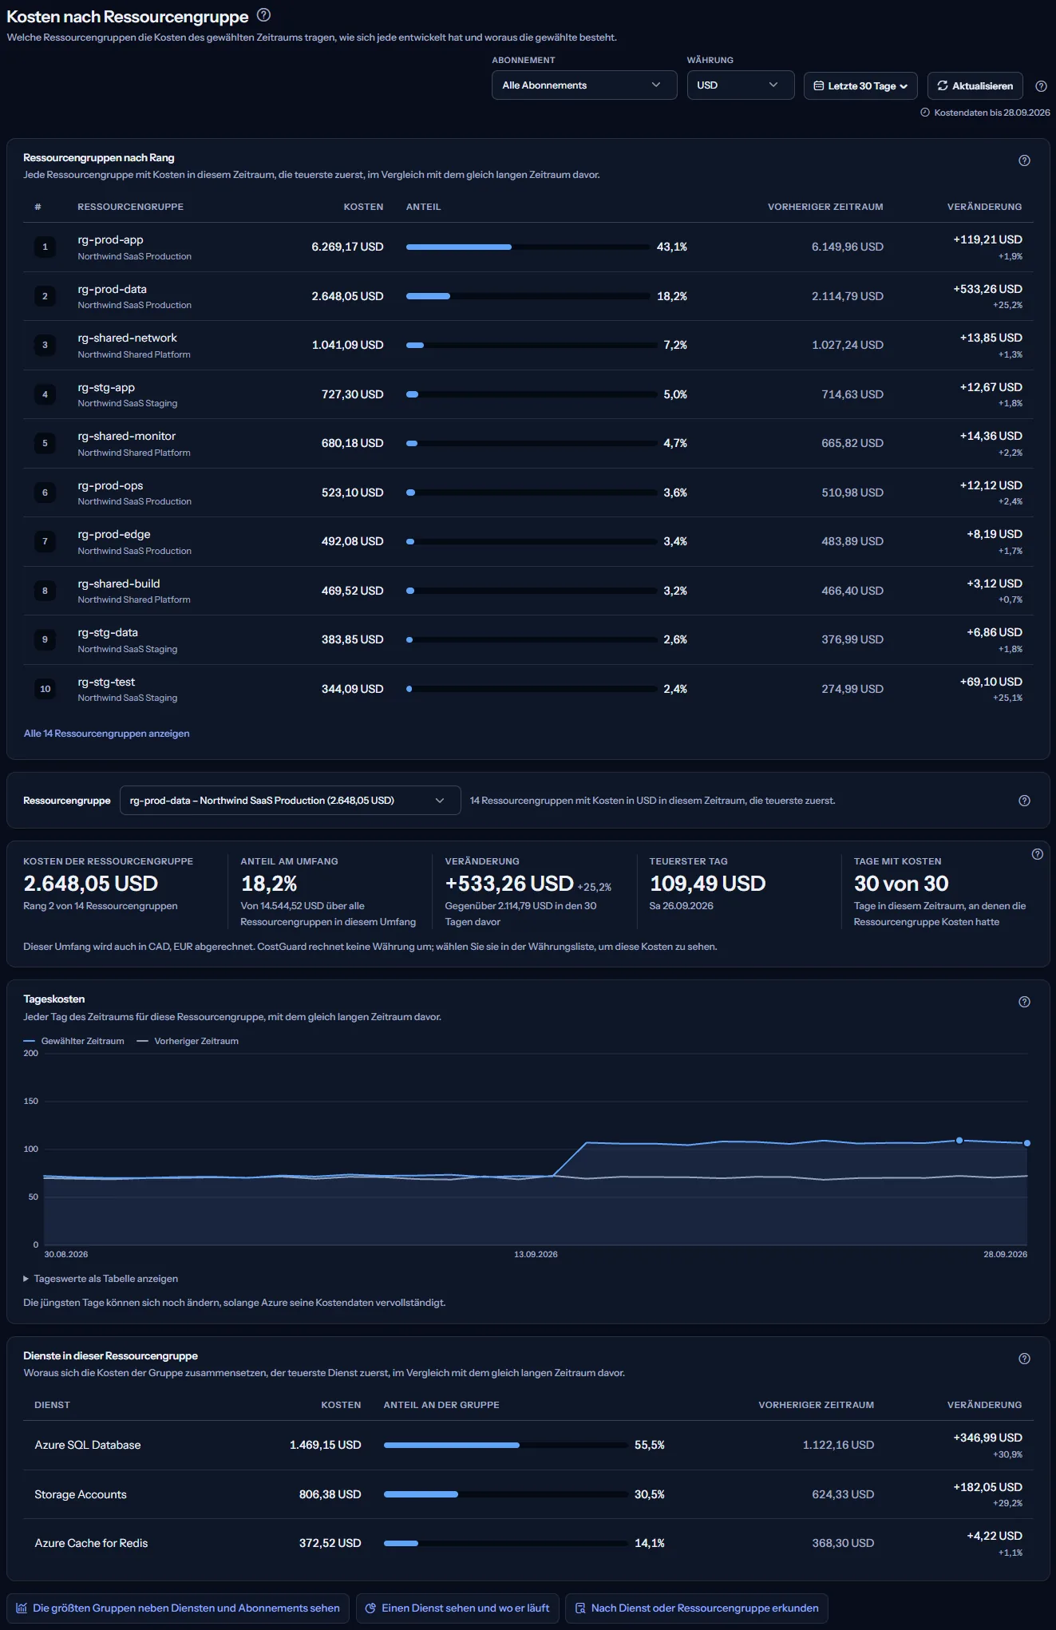Click rg-prod-data name in ranking table

pos(112,289)
